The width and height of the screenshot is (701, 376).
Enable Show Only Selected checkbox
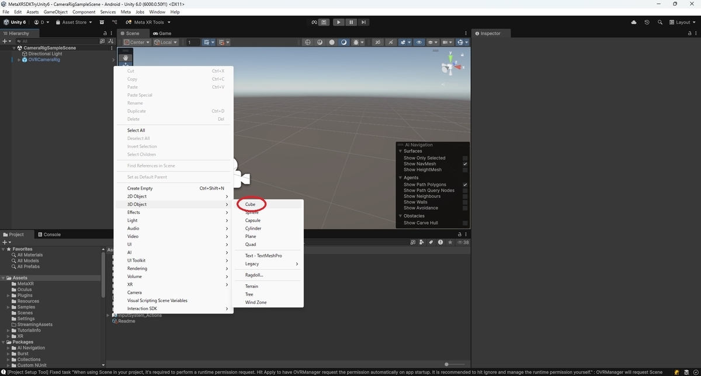[465, 158]
